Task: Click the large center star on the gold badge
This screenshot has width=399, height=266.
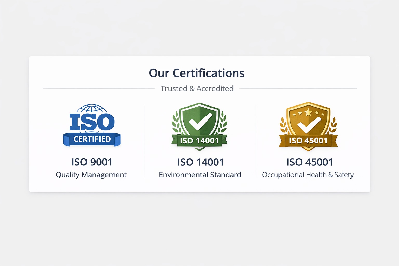Action: click(308, 112)
